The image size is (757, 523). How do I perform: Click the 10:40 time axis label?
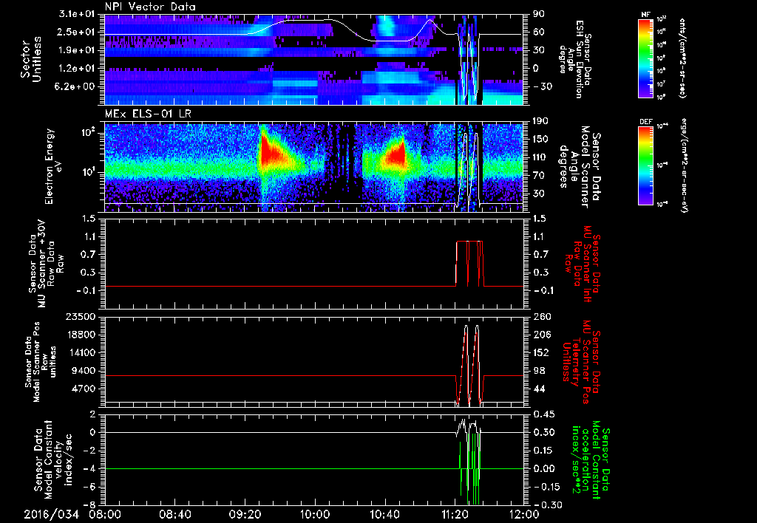(x=384, y=514)
